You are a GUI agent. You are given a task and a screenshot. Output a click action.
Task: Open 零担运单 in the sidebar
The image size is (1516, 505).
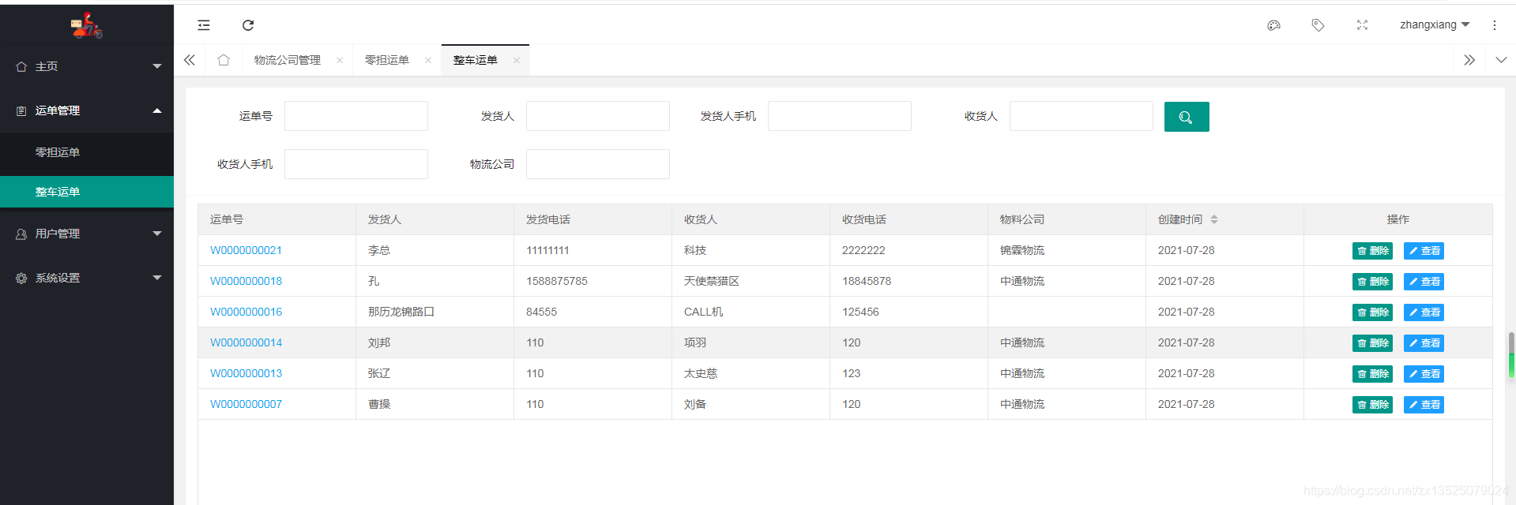(87, 152)
